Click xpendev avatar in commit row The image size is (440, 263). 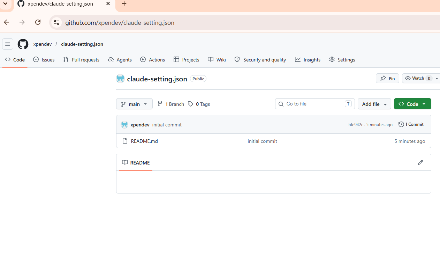pyautogui.click(x=124, y=125)
